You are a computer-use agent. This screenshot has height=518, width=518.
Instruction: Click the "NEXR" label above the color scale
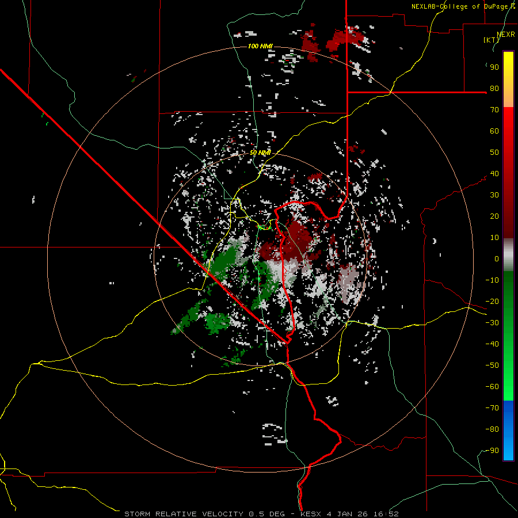506,35
